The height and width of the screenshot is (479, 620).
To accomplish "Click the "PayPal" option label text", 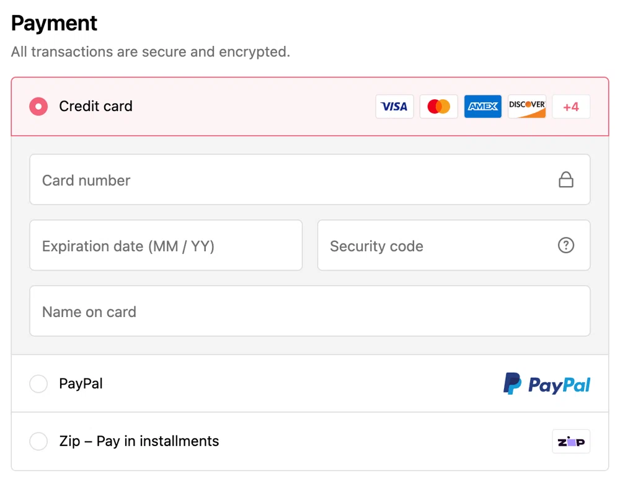I will (81, 384).
